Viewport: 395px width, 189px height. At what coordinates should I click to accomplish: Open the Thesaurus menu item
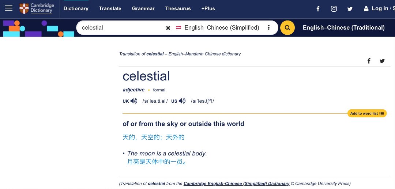coord(178,8)
